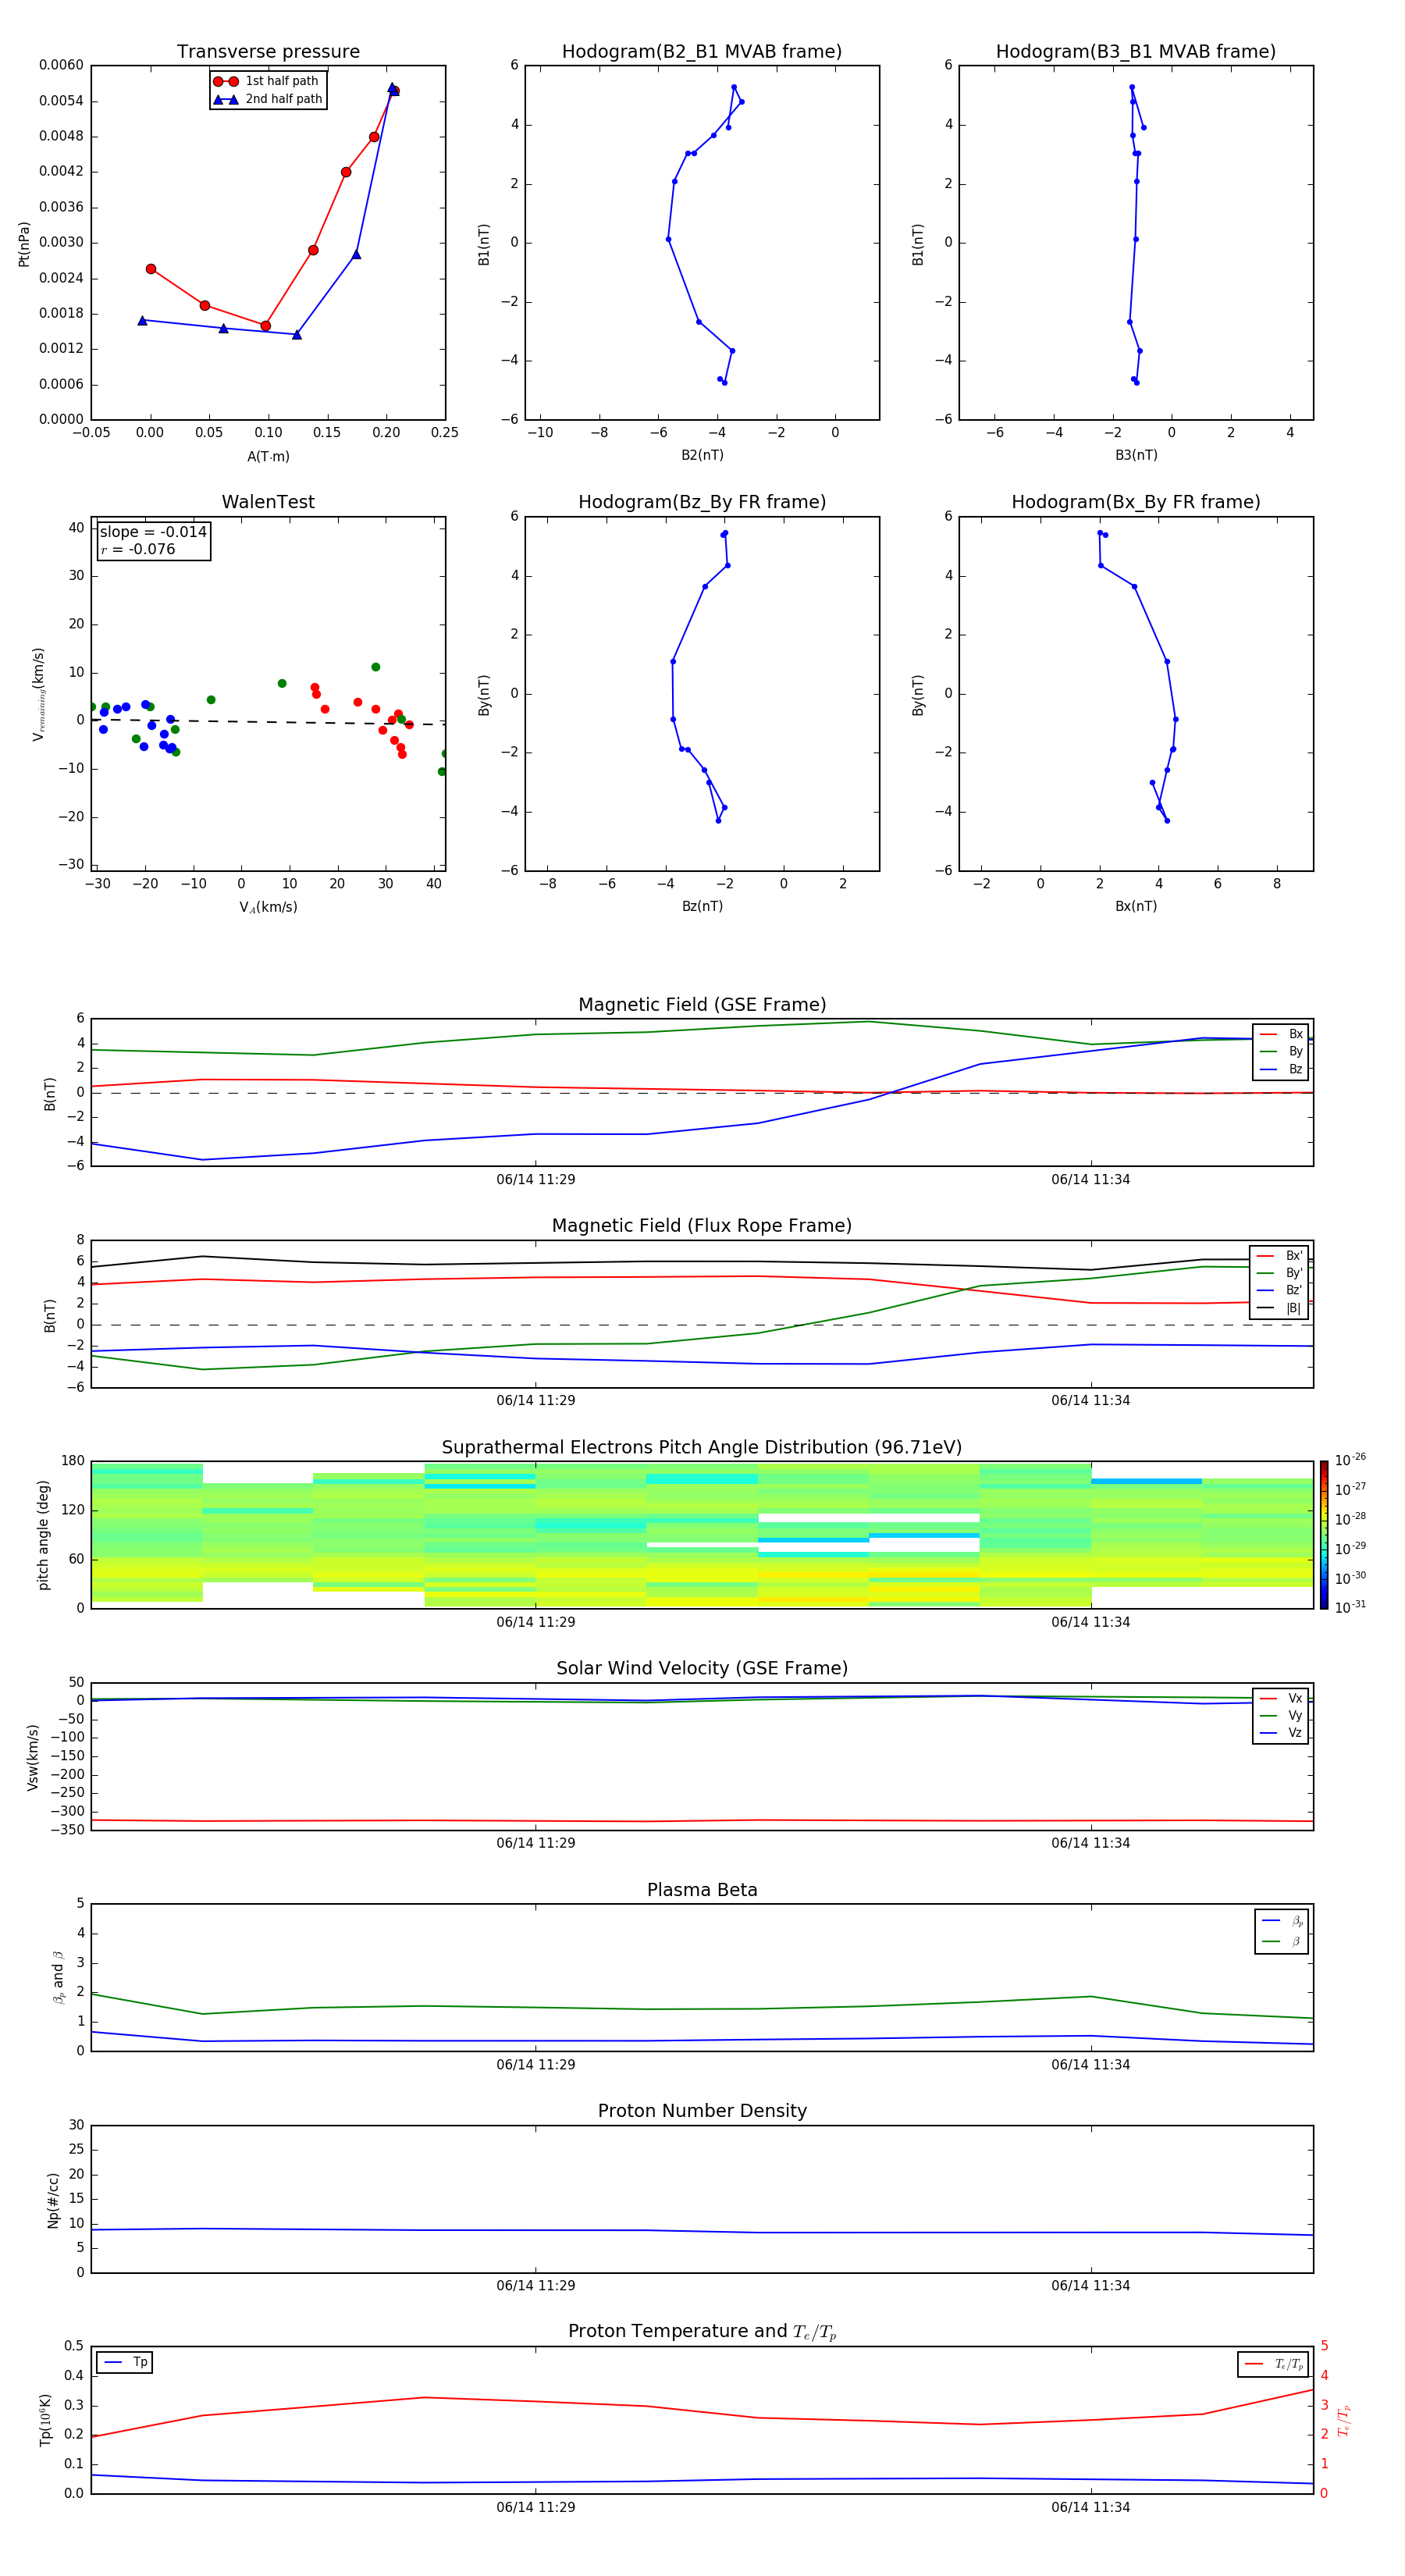Click the 'pitch angle (deg)' axis label
The image size is (1405, 2576).
pos(43,1535)
